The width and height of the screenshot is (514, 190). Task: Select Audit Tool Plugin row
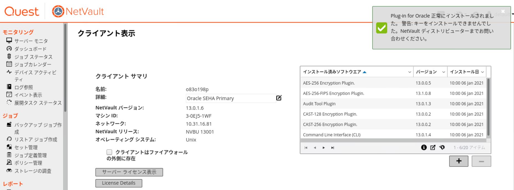coord(393,104)
